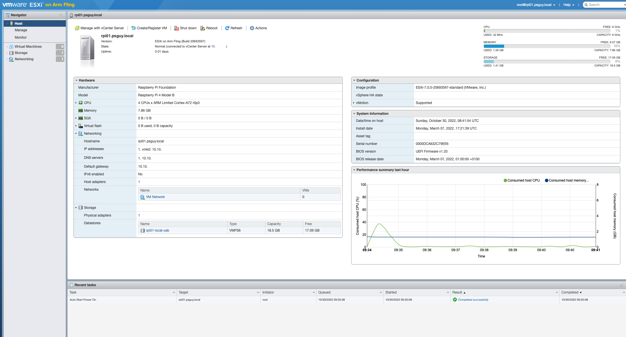Viewport: 626px width, 337px height.
Task: Open the vCenter Server IP link
Action: click(x=213, y=46)
